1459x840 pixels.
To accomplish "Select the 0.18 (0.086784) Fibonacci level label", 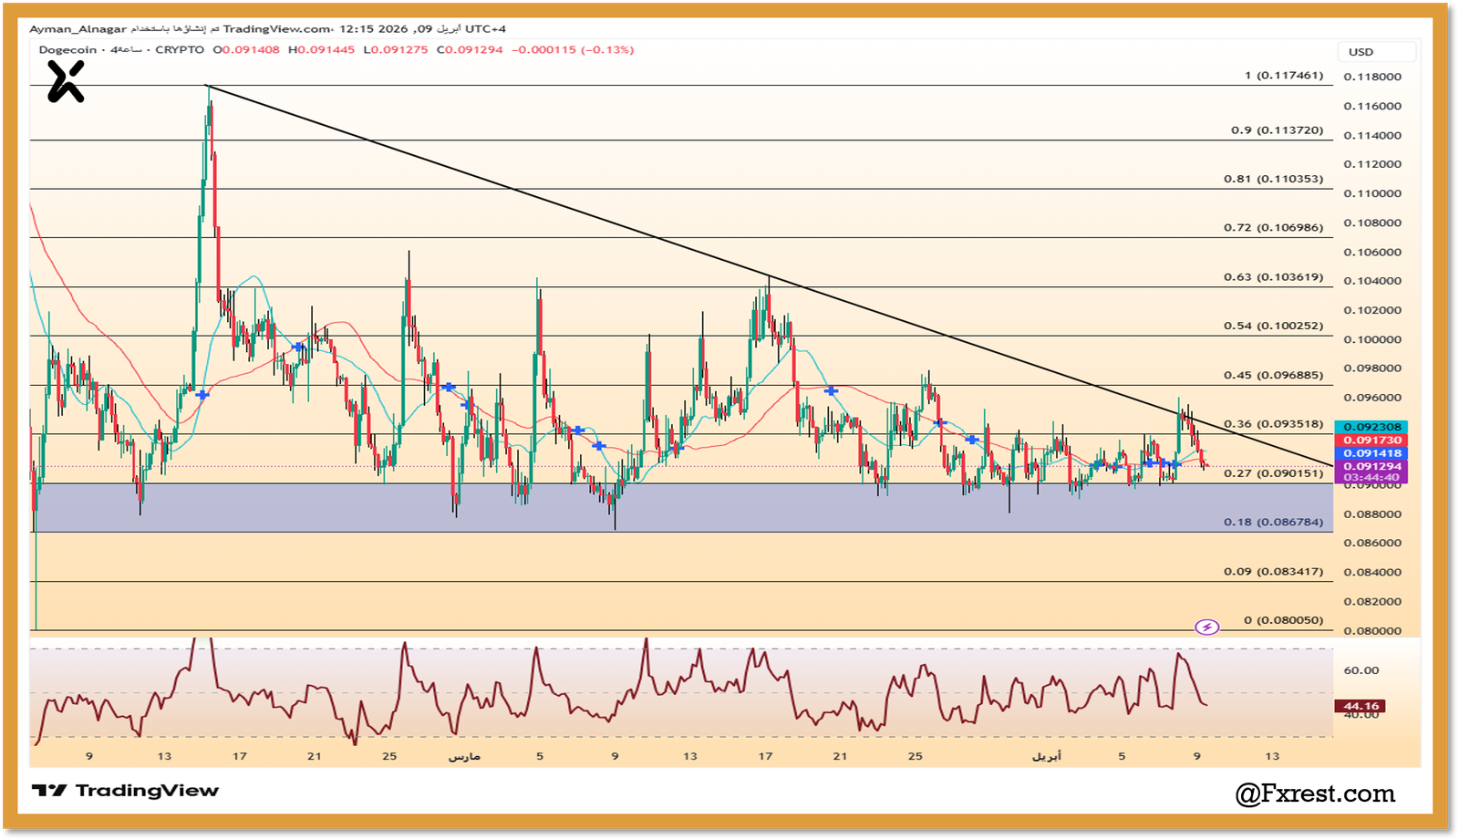I will pos(1273,523).
